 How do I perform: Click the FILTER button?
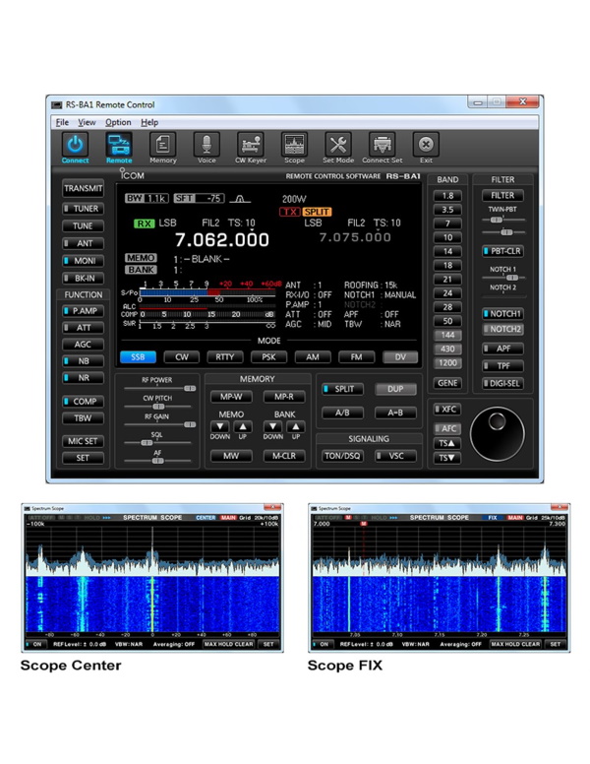tap(502, 195)
